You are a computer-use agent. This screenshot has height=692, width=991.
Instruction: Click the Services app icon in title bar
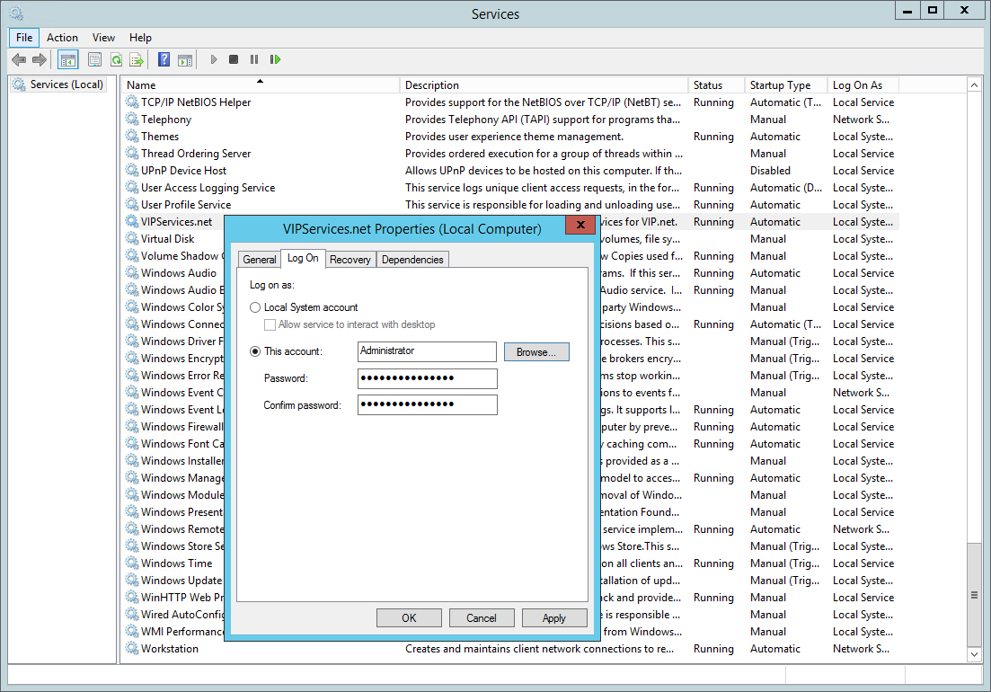point(16,13)
